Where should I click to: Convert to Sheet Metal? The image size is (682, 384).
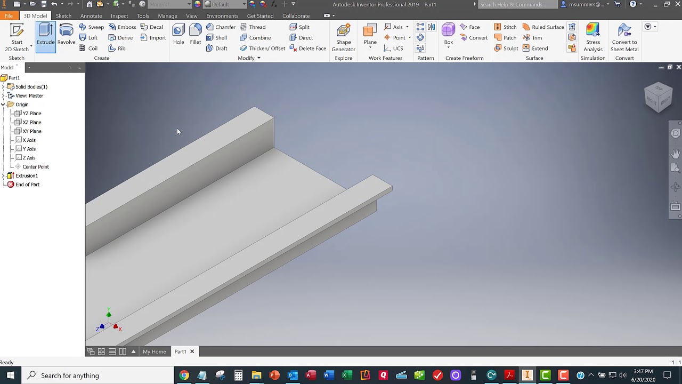(x=624, y=37)
